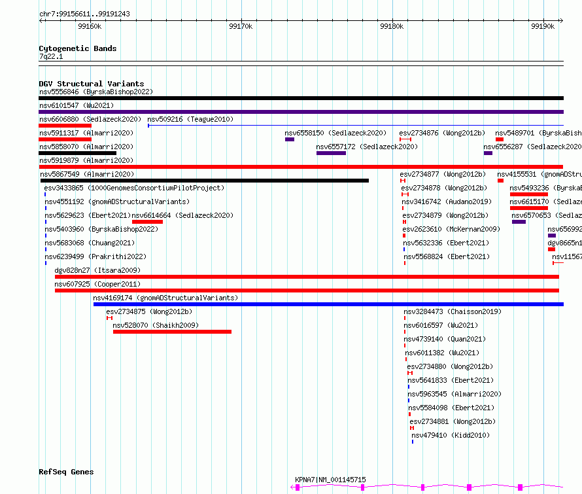Screen dimensions: 582x494
Task: Select the nsv5867549 black variant bar
Action: (x=205, y=181)
